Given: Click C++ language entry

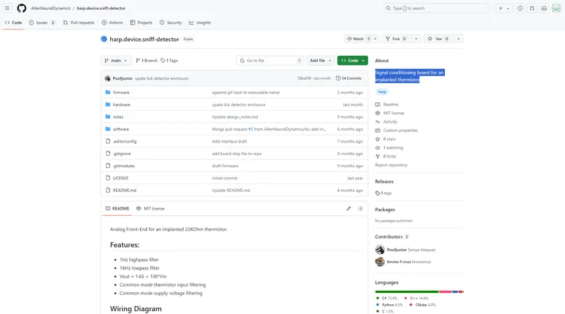Looking at the screenshot, I should click(416, 298).
